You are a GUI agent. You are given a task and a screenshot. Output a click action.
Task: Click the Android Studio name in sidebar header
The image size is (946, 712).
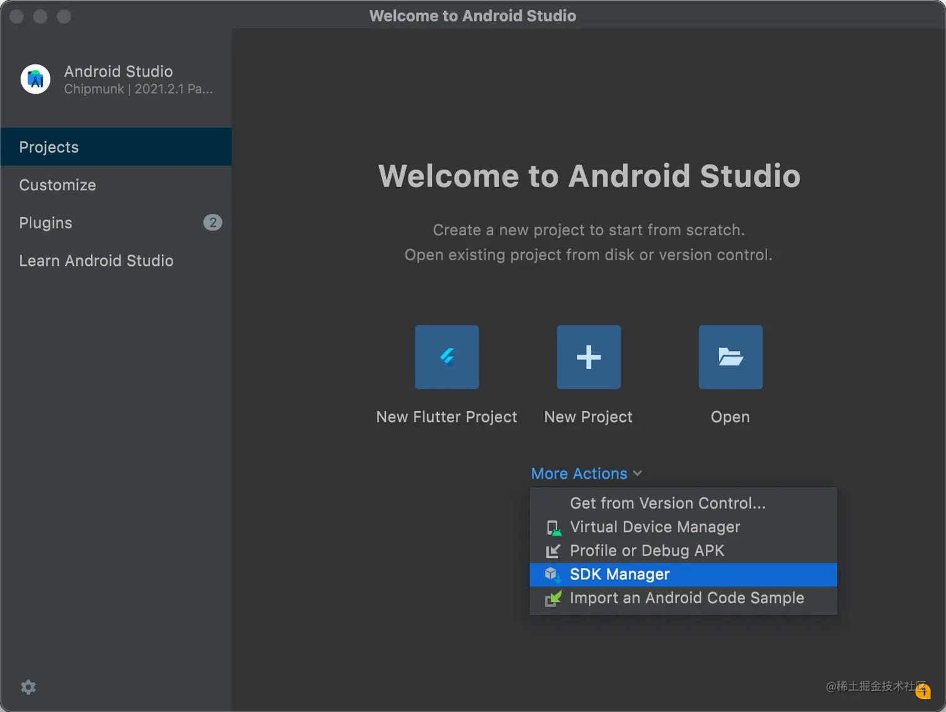click(118, 71)
